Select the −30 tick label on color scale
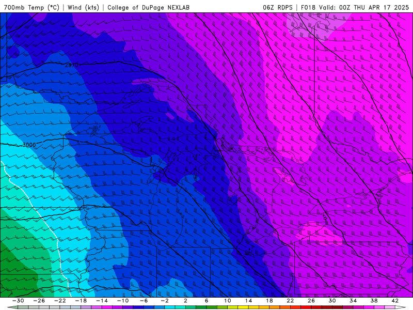The width and height of the screenshot is (413, 310). (x=18, y=301)
